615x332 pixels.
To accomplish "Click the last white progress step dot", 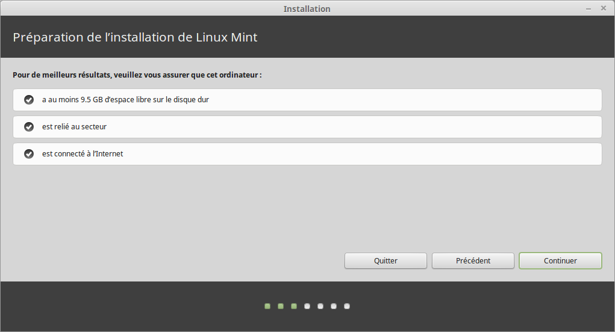I will coord(347,306).
